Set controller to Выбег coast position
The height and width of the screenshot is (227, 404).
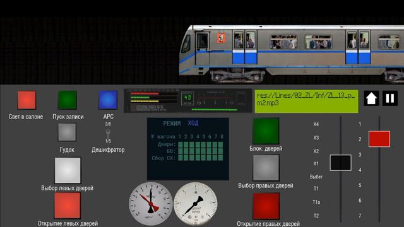316,177
